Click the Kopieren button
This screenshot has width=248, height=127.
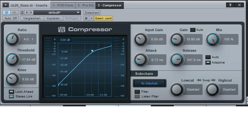[x=53, y=18]
